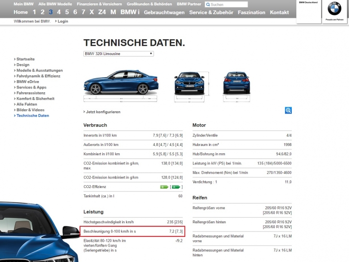This screenshot has height=262, width=349.
Task: Click the search magnifier icon in Suchen field
Action: [208, 5]
